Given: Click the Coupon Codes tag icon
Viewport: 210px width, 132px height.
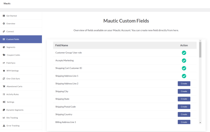Looking at the screenshot, I should (4, 55).
